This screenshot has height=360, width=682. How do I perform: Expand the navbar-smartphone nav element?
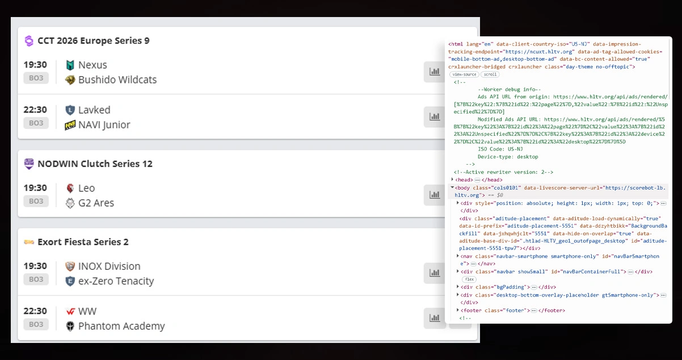(458, 256)
